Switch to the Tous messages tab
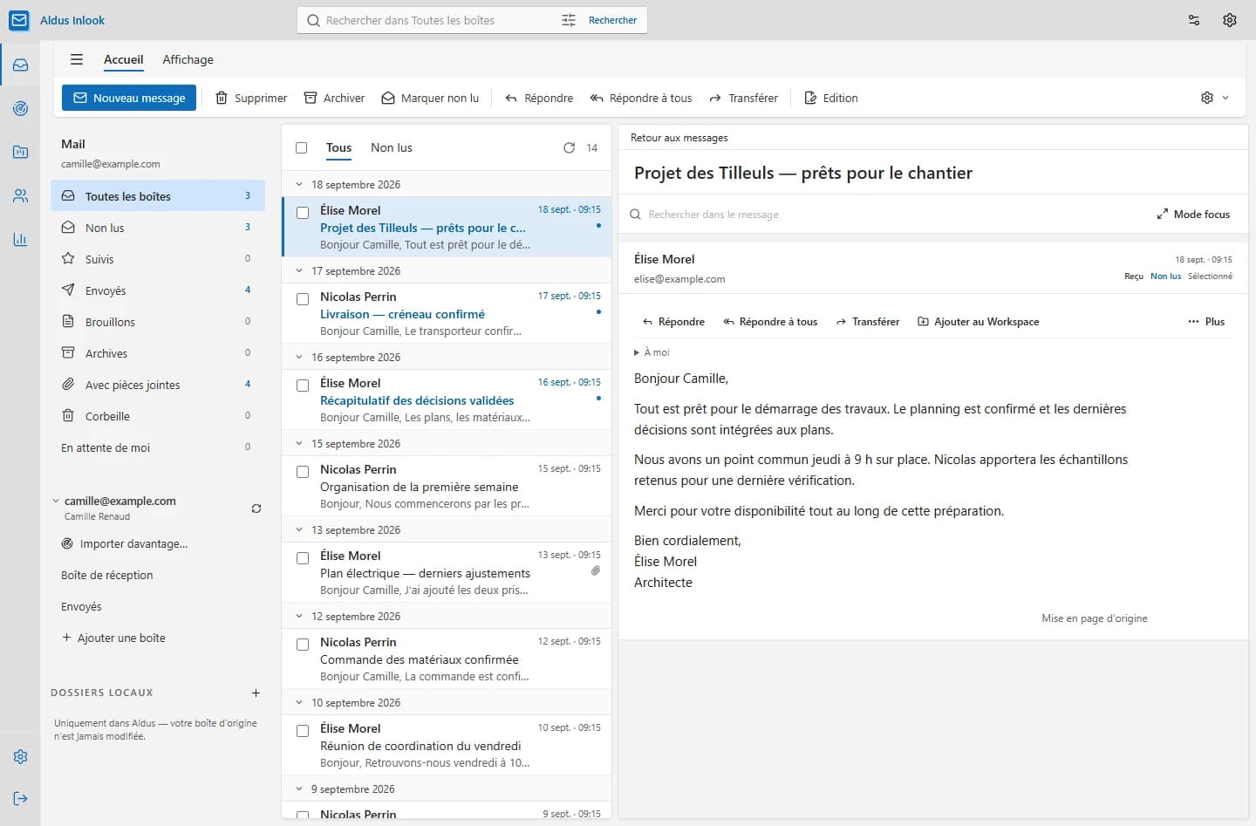Screen dimensions: 1256x826 click(x=338, y=148)
